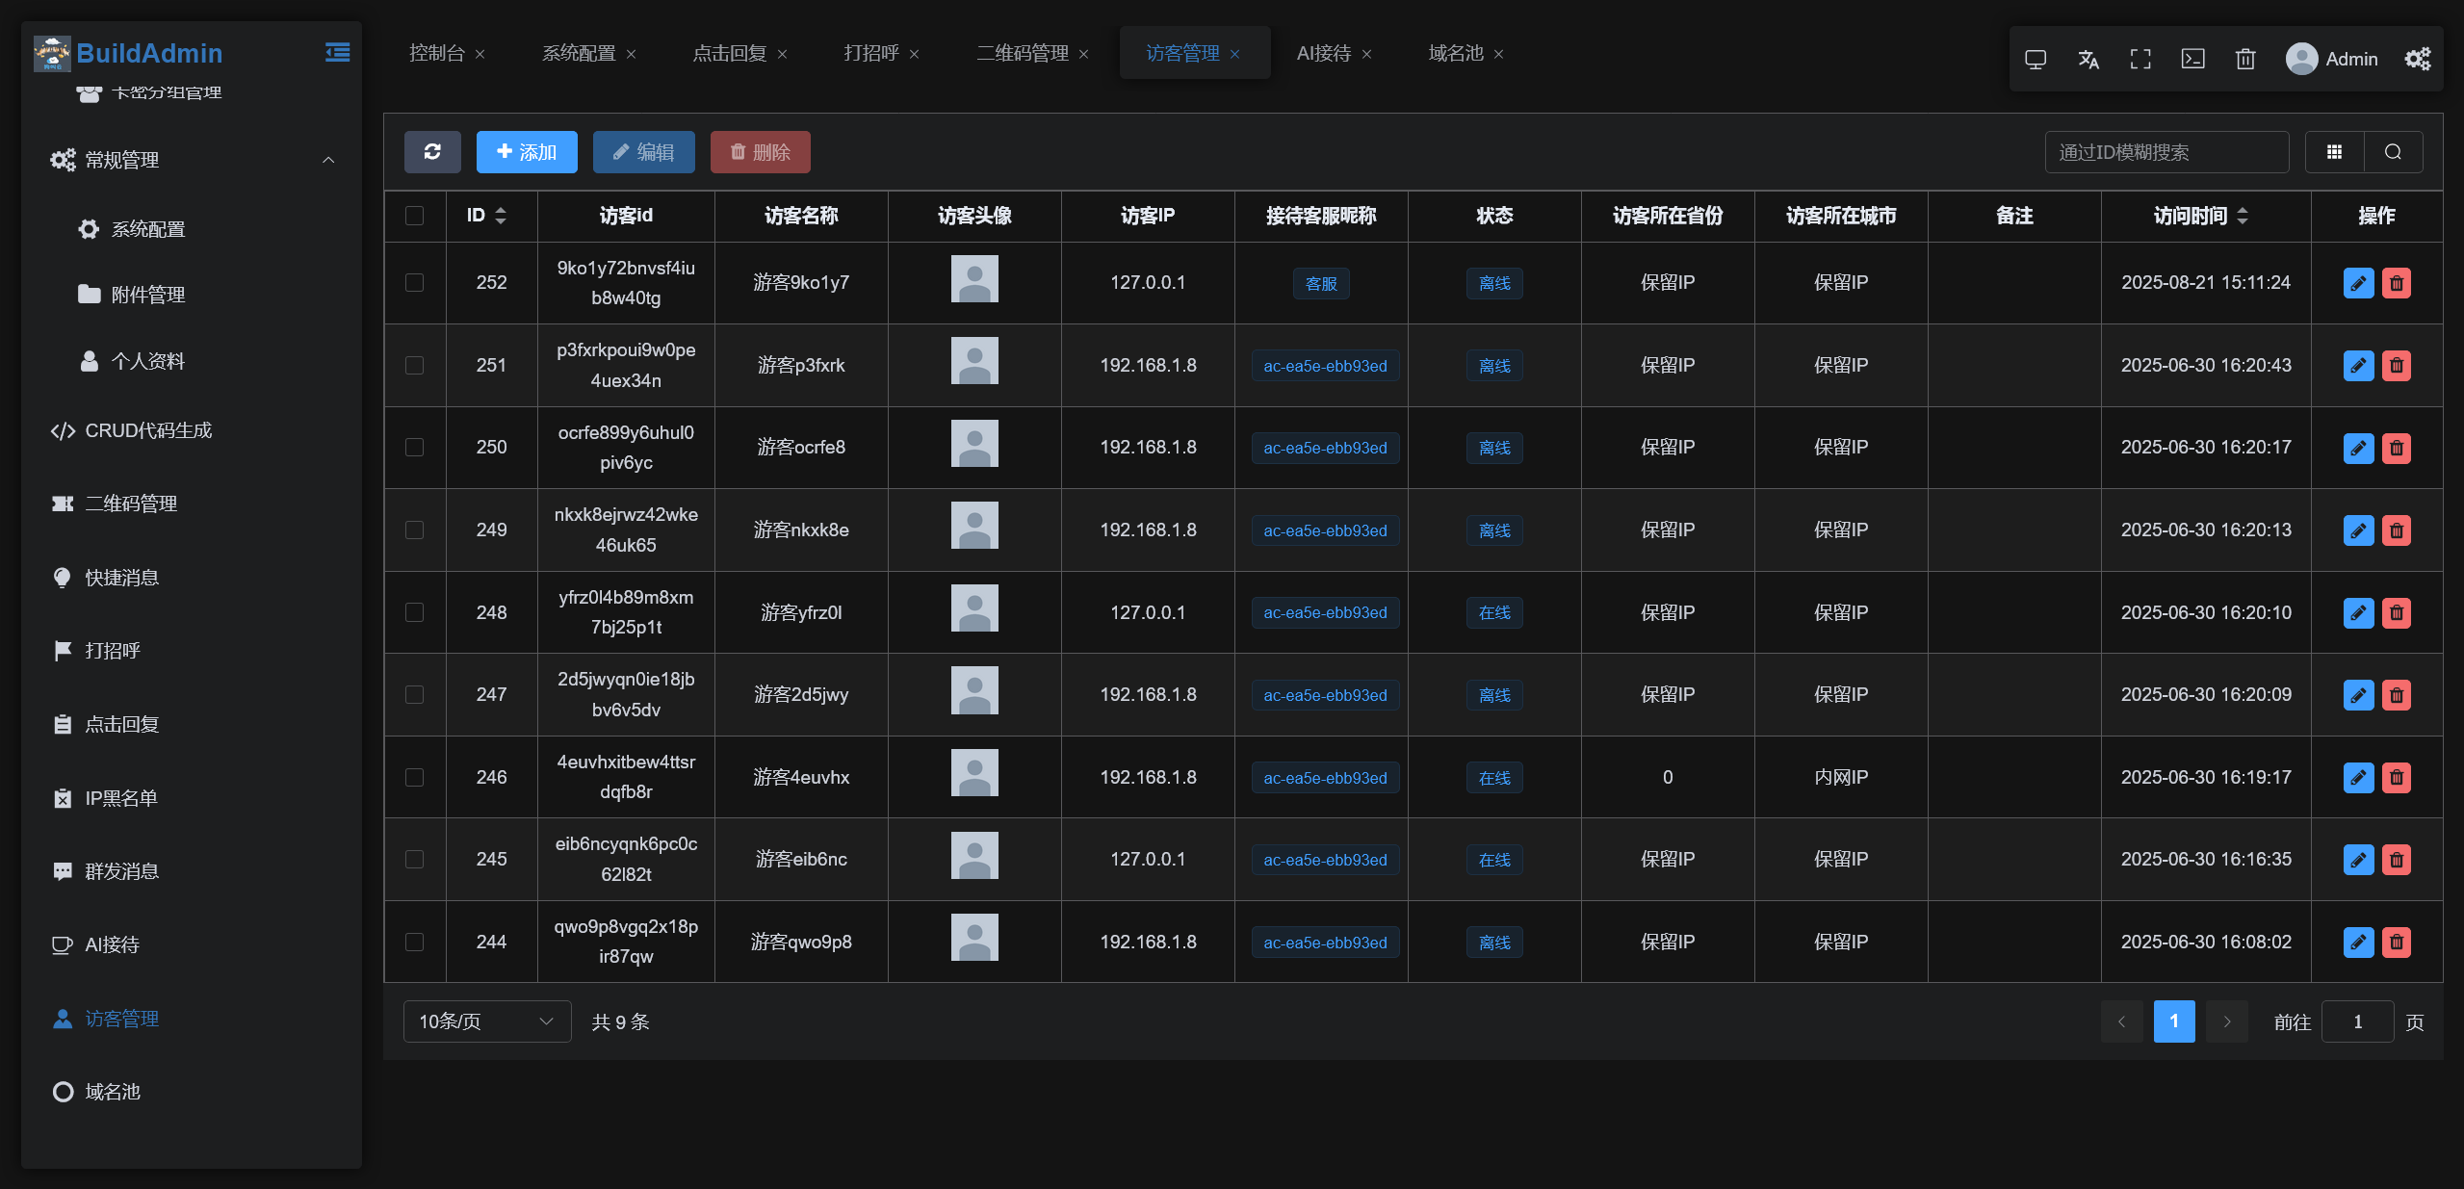Click the refresh table icon button
The height and width of the screenshot is (1189, 2464).
pos(432,152)
